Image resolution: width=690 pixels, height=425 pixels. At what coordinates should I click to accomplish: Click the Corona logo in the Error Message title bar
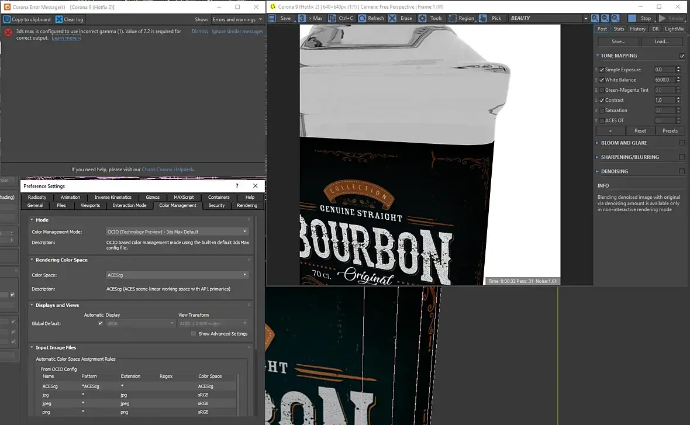tap(7, 7)
